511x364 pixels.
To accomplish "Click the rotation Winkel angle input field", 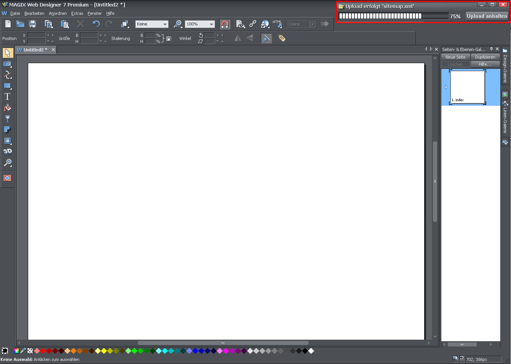I will point(209,35).
